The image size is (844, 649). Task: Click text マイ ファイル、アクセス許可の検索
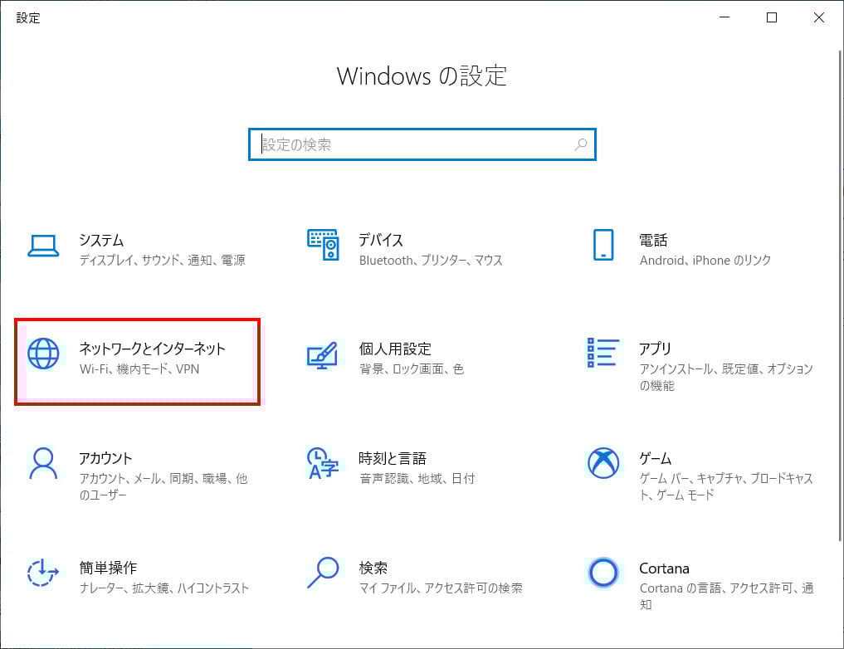point(441,588)
